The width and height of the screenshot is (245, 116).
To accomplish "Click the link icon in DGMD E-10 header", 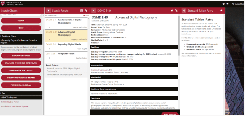I will click(176, 11).
